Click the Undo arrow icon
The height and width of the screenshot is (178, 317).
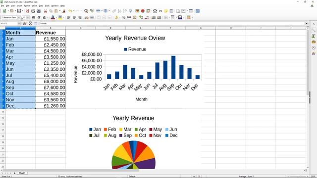pos(70,11)
